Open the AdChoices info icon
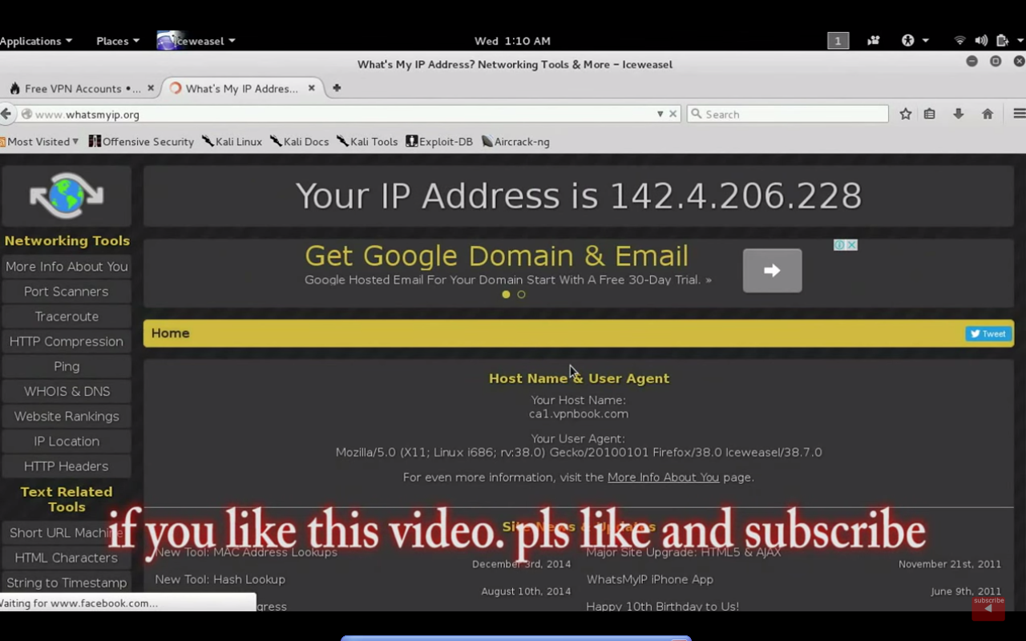The height and width of the screenshot is (641, 1026). tap(839, 245)
